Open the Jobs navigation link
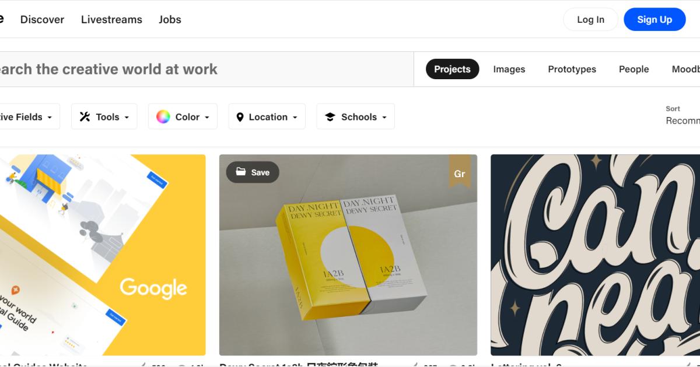 (170, 19)
